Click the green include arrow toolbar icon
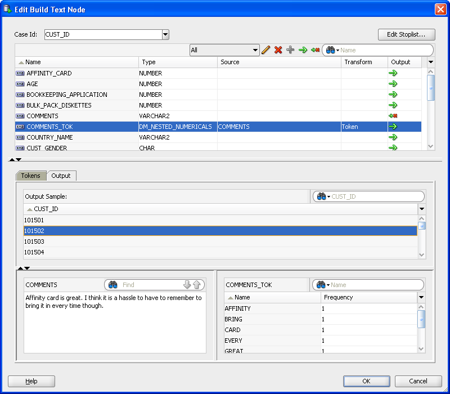The width and height of the screenshot is (450, 394). coord(303,50)
